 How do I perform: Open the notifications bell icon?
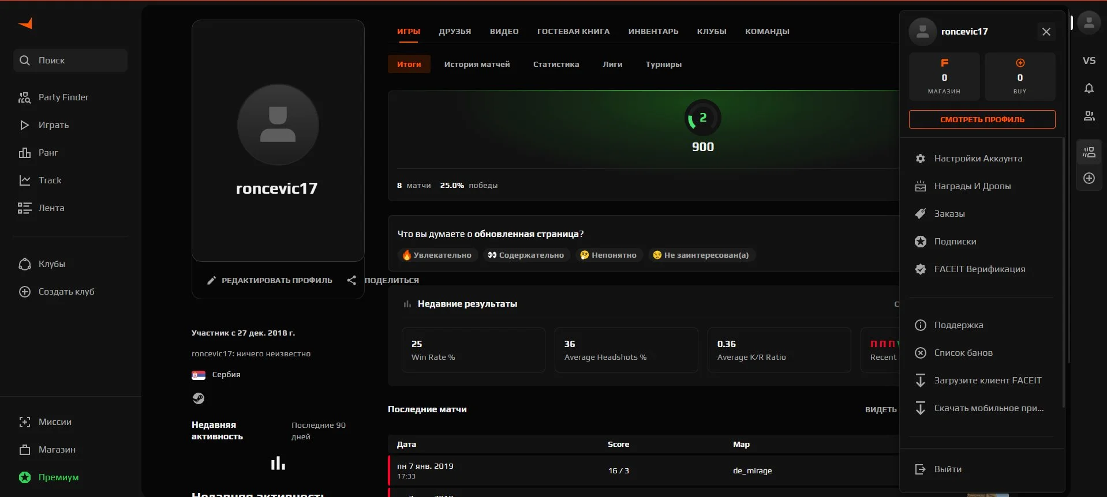point(1089,88)
